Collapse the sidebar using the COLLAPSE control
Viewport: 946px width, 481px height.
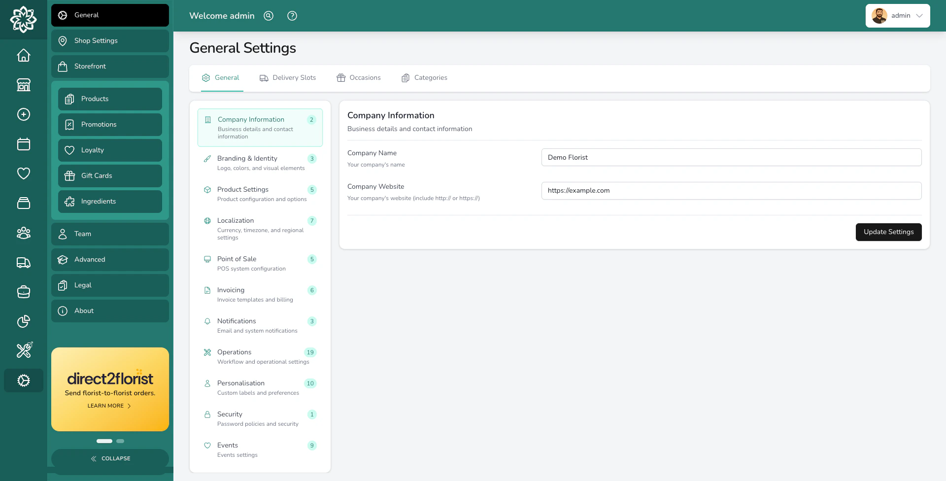pyautogui.click(x=110, y=458)
